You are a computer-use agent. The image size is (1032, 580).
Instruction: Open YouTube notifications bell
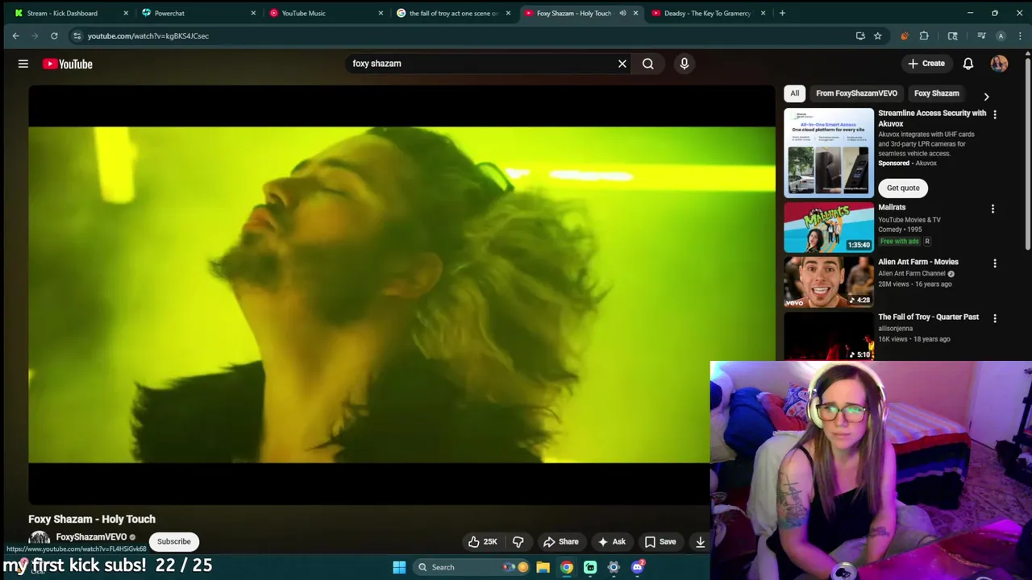coord(968,64)
